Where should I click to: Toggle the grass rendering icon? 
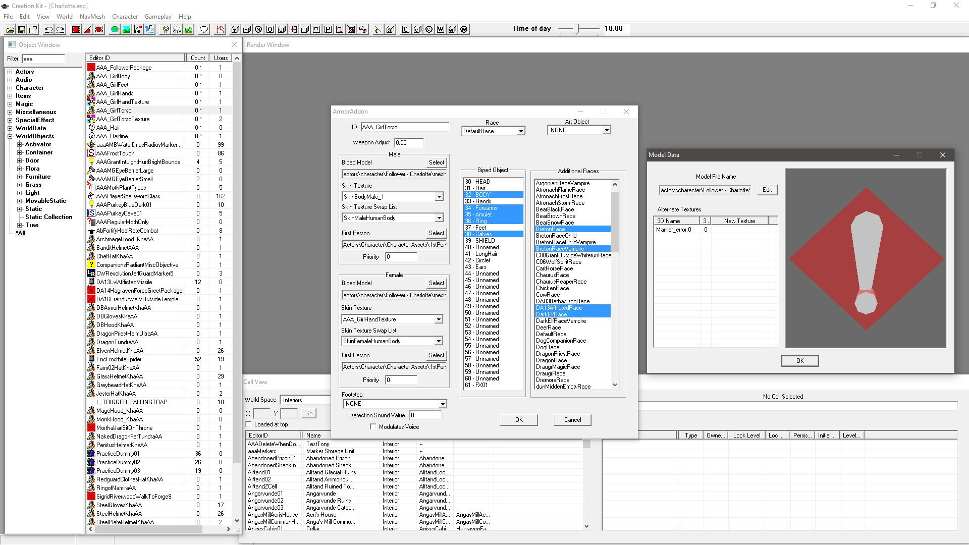pyautogui.click(x=187, y=29)
